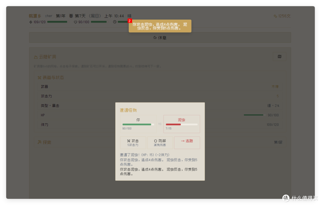The height and width of the screenshot is (205, 321).
Task: Click the clock icon in status bar
Action: 115,22
